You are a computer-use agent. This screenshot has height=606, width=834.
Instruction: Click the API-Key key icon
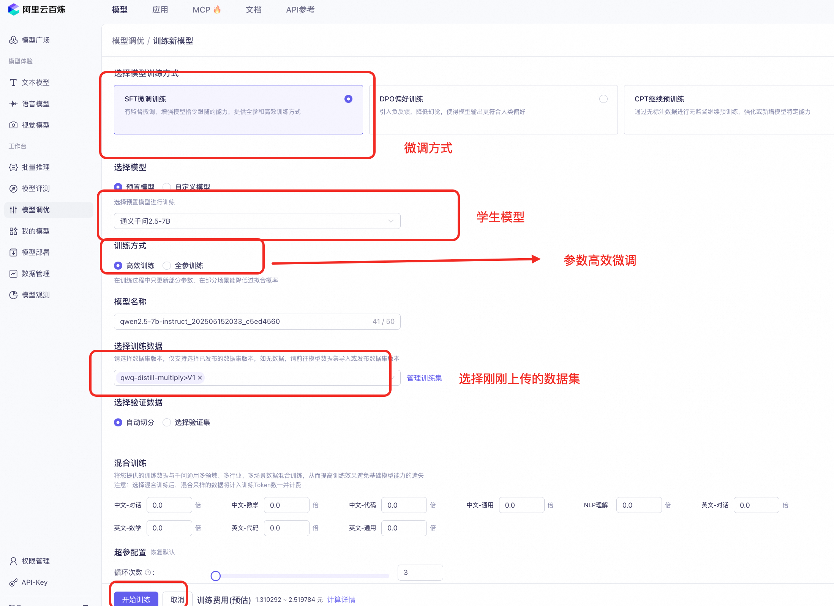click(13, 582)
